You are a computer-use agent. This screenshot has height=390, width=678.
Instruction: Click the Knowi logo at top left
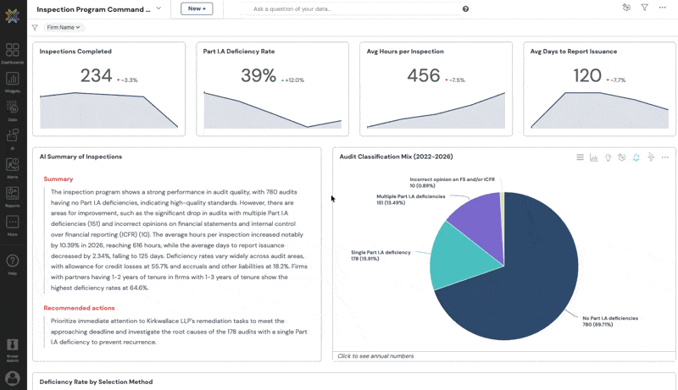point(13,16)
